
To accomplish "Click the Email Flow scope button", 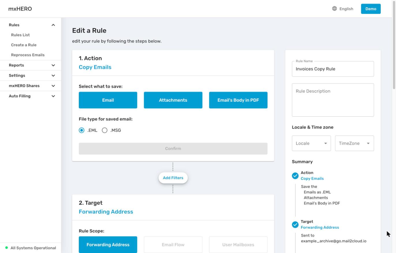I will pos(173,245).
